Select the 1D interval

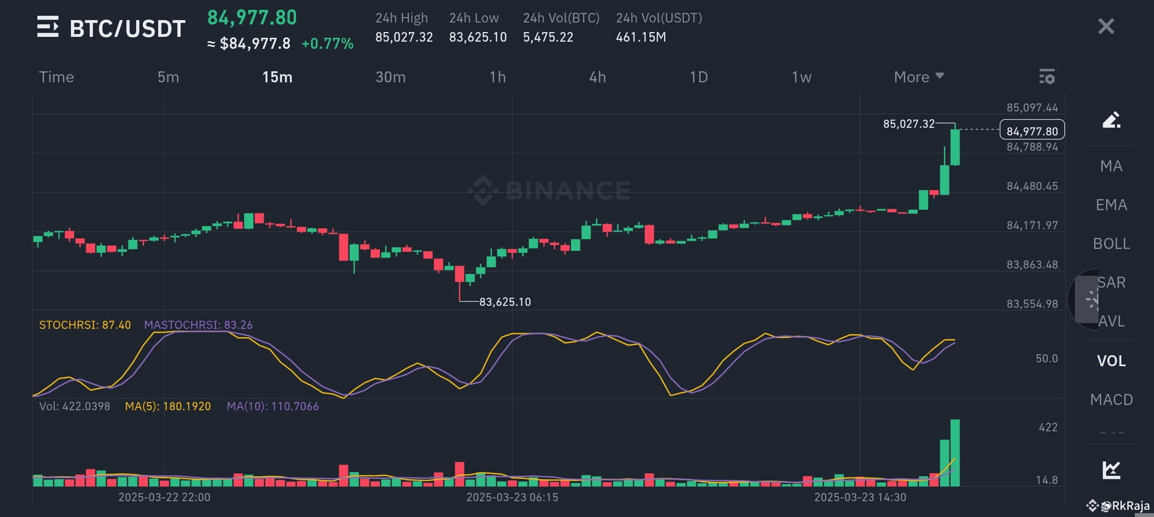tap(699, 77)
